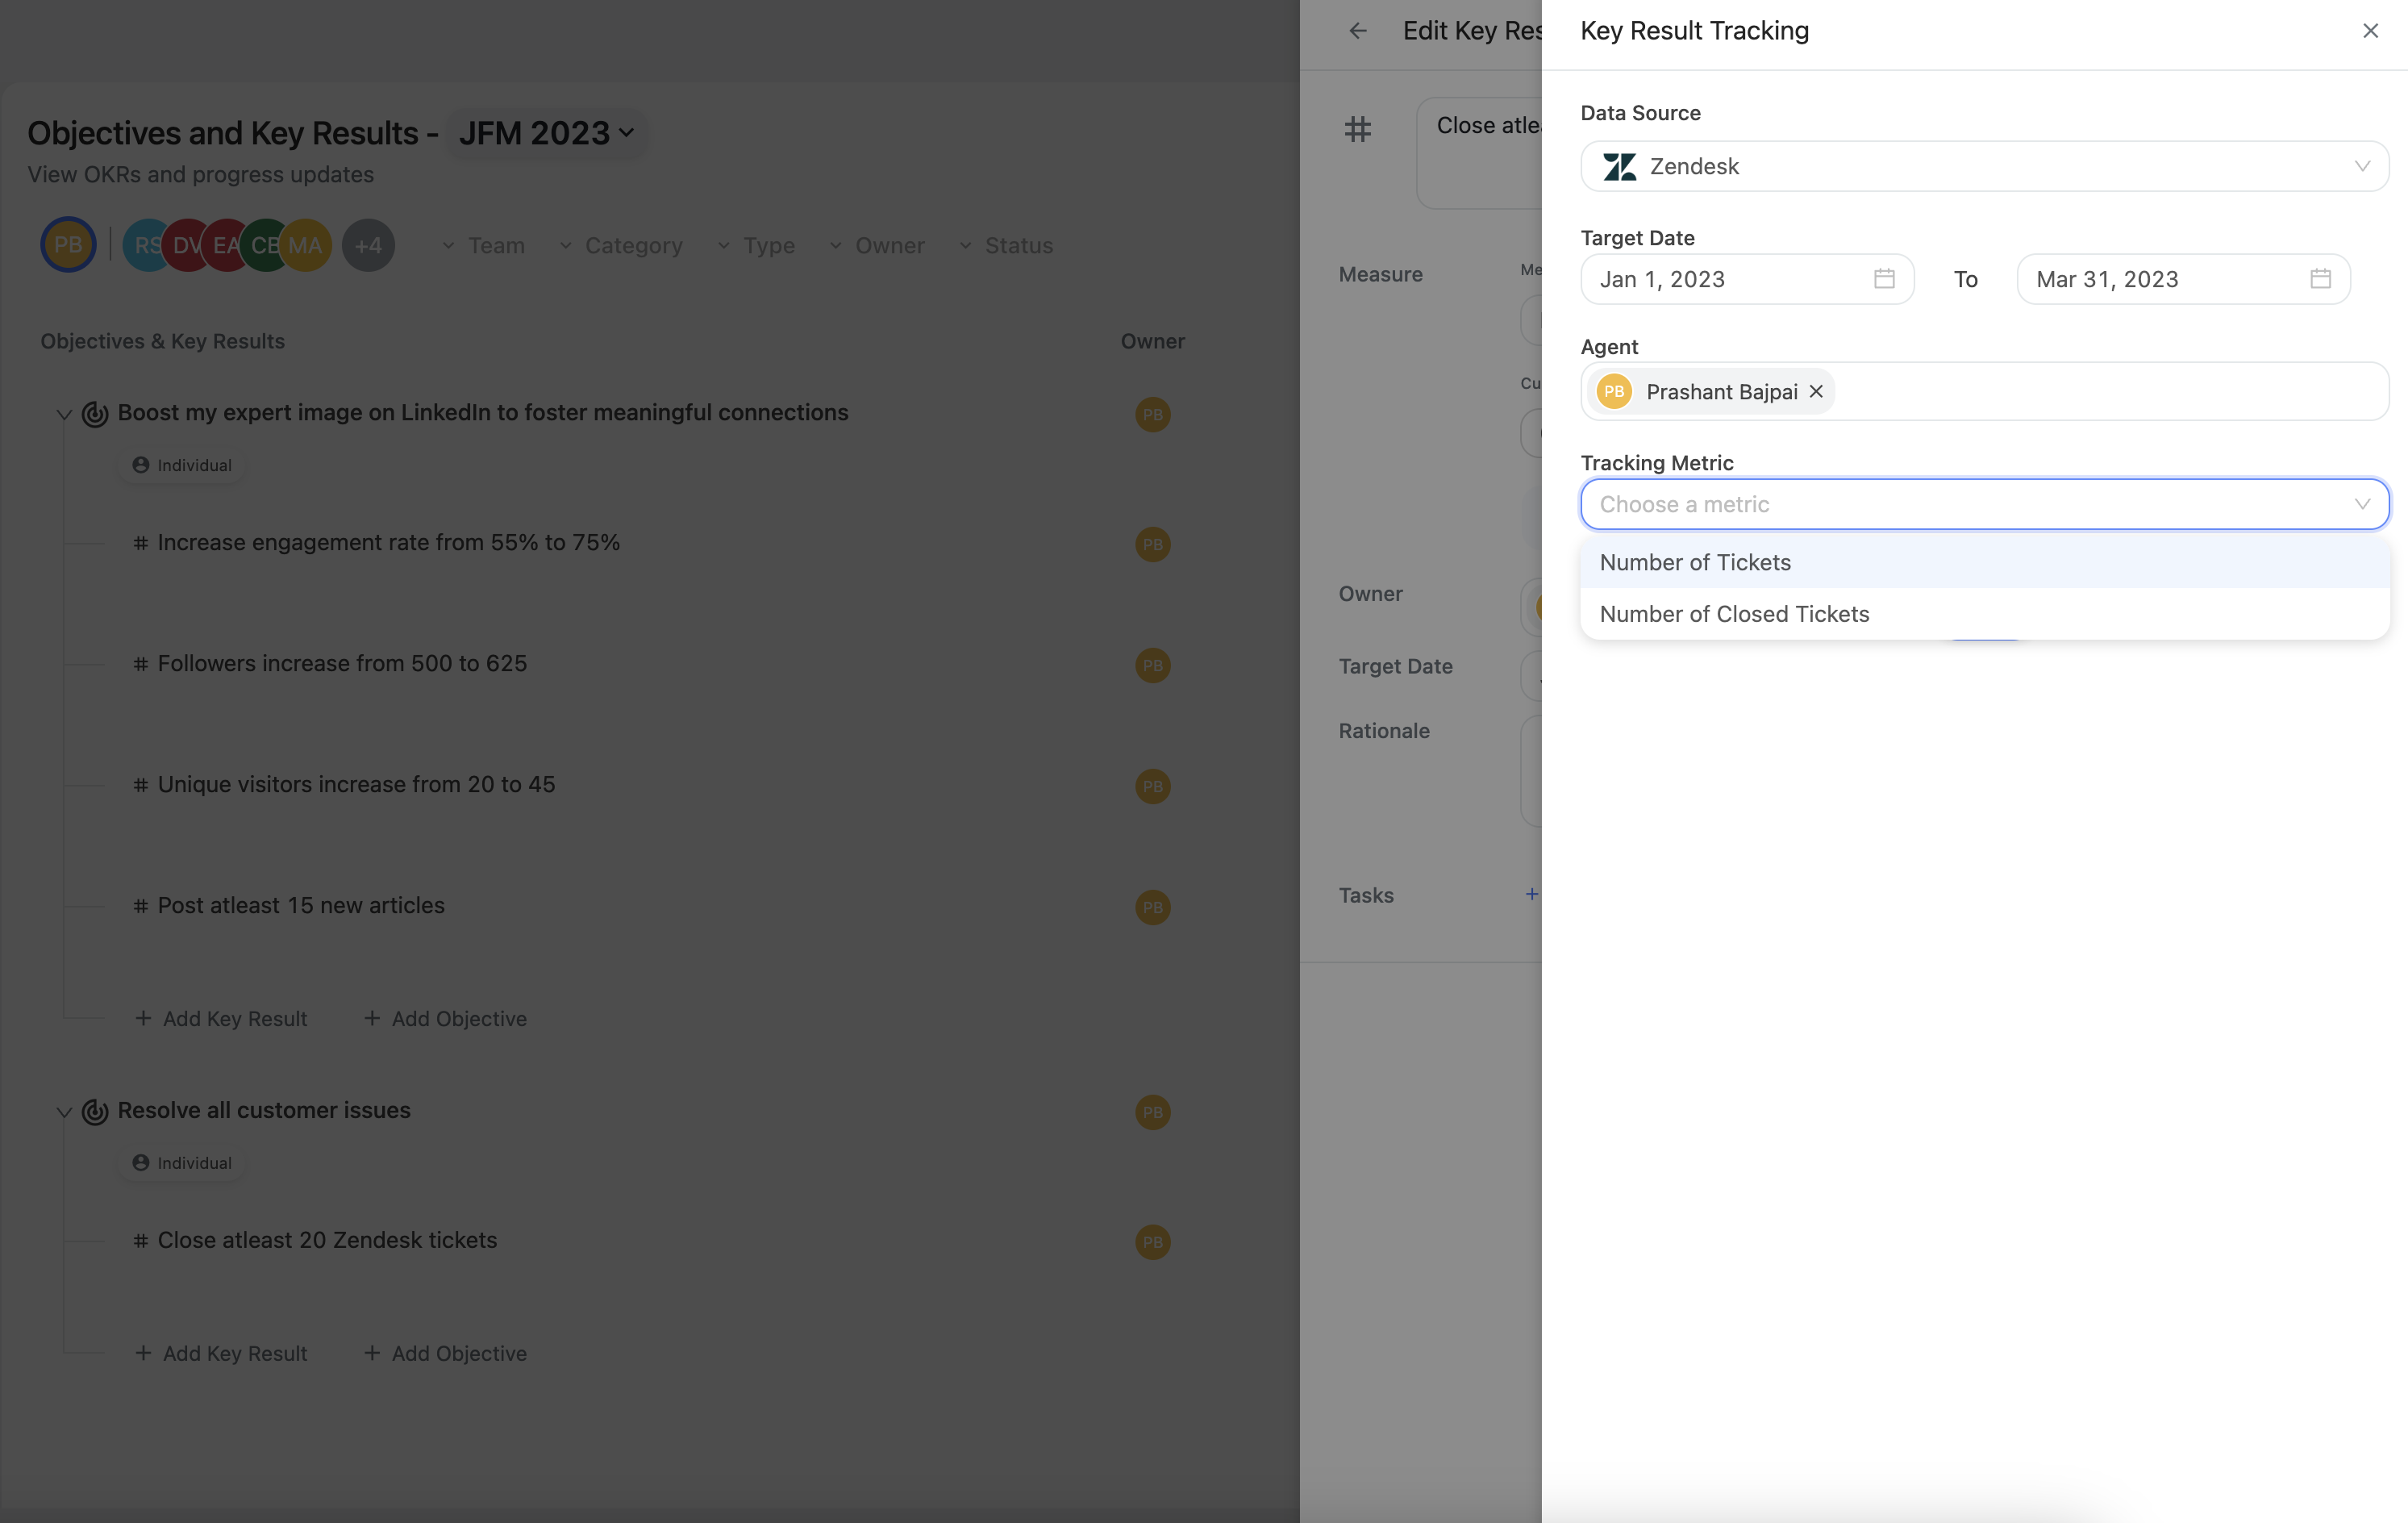Click the Choose a metric dropdown

(x=1984, y=504)
